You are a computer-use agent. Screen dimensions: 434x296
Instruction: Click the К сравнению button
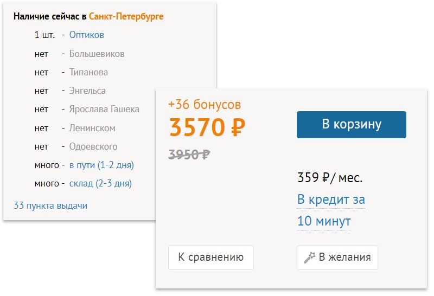pyautogui.click(x=211, y=258)
